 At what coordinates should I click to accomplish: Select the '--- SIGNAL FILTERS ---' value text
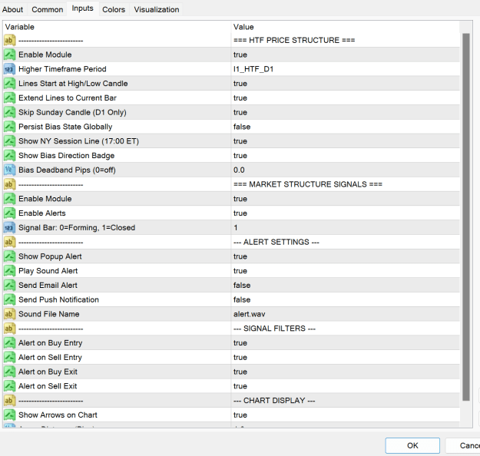[x=274, y=329]
